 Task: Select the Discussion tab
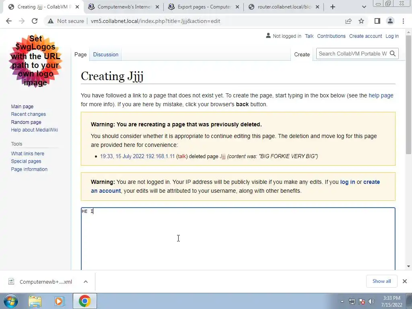tap(106, 54)
